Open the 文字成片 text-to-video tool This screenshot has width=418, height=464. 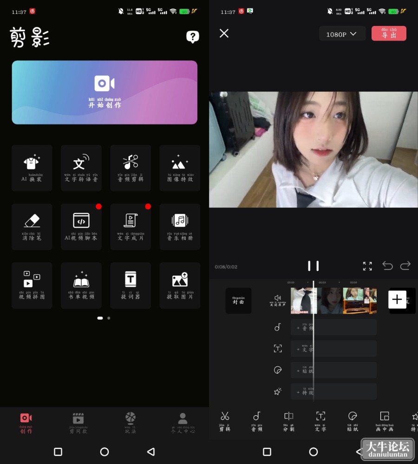(131, 227)
